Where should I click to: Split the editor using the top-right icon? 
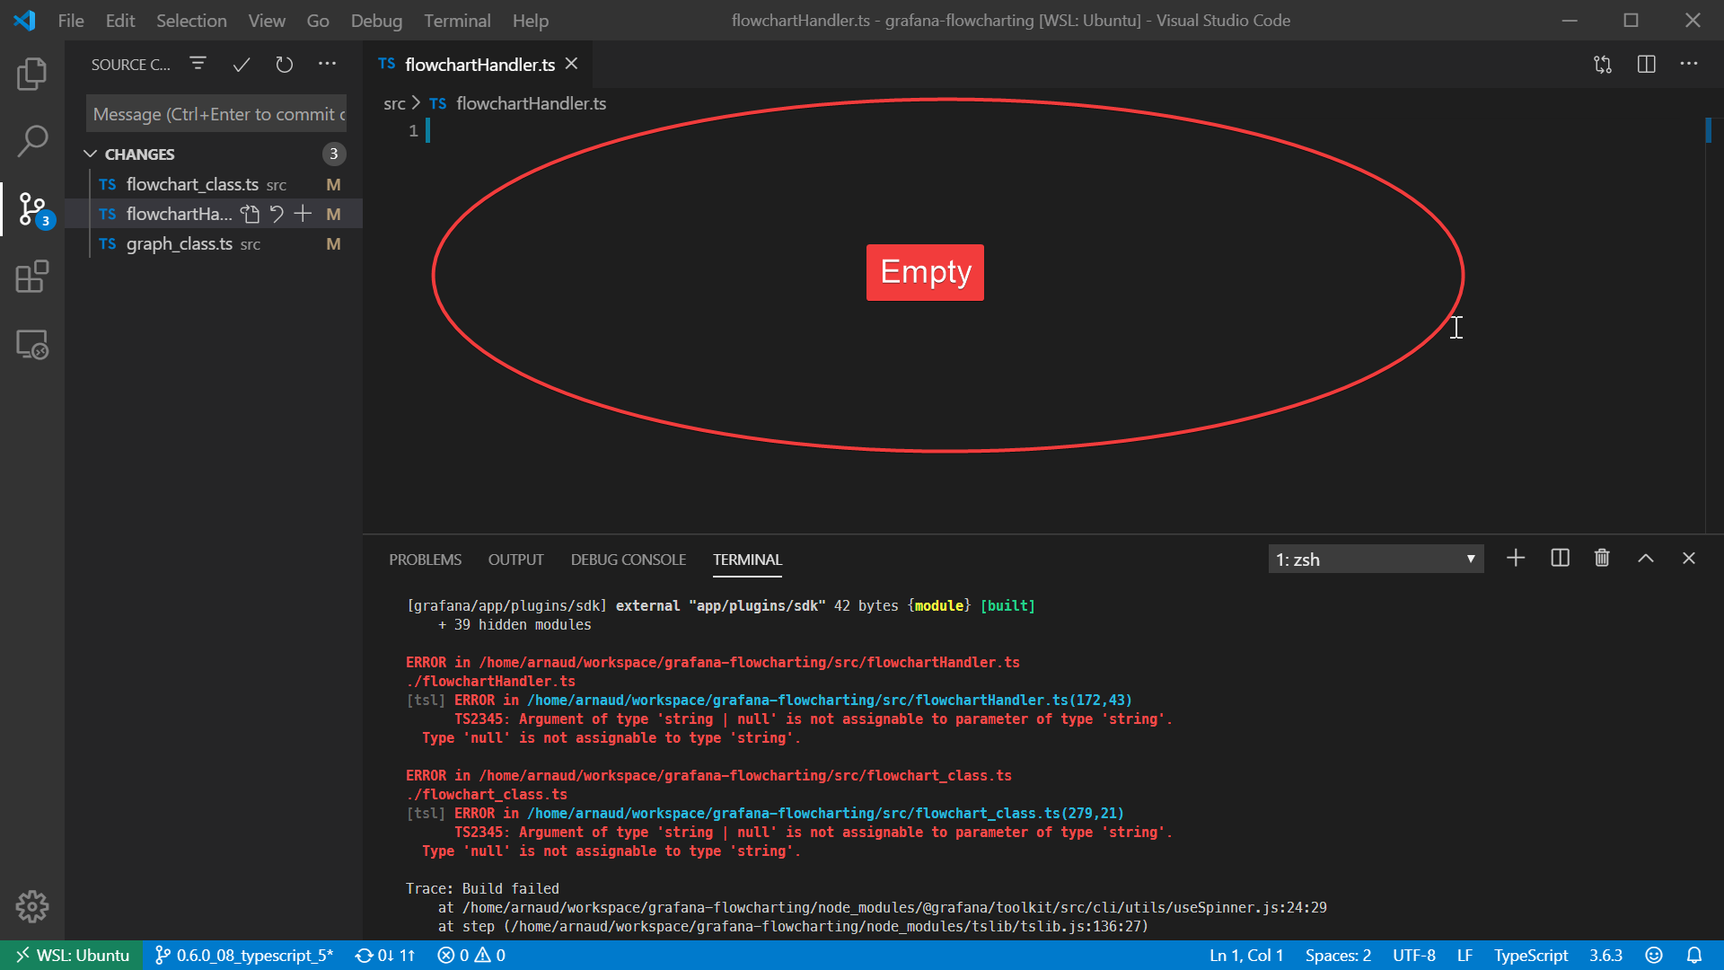[1647, 64]
